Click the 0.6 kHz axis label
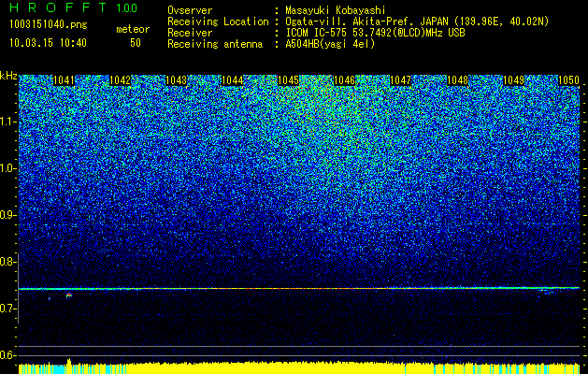The width and height of the screenshot is (588, 374). click(6, 355)
